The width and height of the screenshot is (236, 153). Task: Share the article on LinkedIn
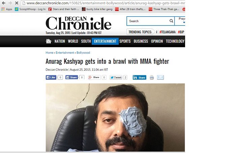pyautogui.click(x=140, y=77)
